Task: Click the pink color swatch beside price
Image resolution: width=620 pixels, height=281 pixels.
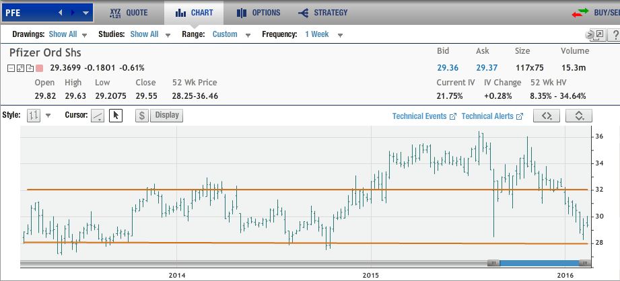Action: coord(39,69)
